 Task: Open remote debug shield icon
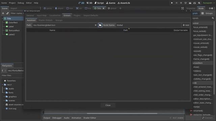(x=186, y=3)
